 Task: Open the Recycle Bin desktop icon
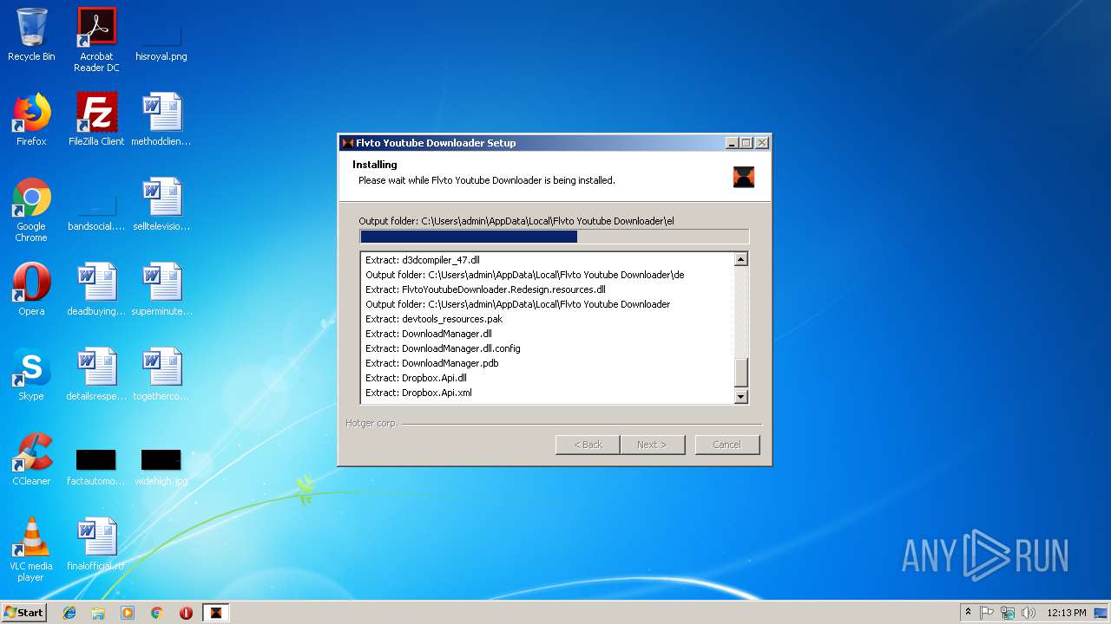pyautogui.click(x=31, y=35)
